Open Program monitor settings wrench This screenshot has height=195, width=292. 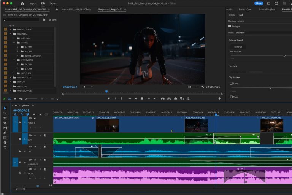pyautogui.click(x=202, y=87)
